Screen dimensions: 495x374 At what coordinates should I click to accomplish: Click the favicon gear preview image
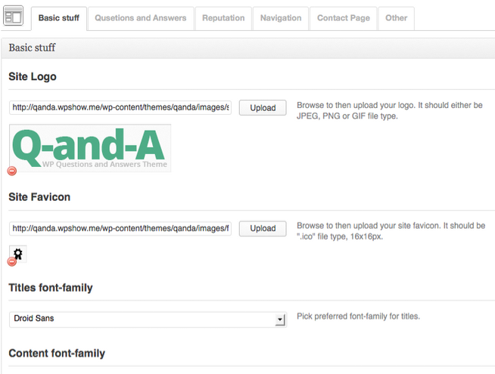coord(18,254)
